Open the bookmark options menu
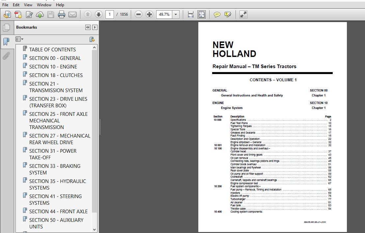The image size is (365, 233). (x=19, y=39)
